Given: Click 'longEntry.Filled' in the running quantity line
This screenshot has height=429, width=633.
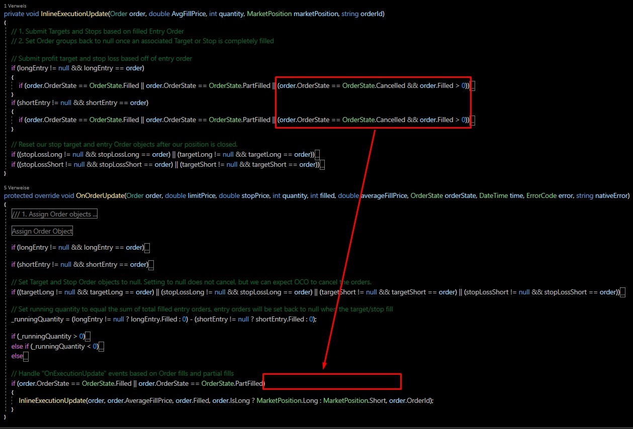Looking at the screenshot, I should [153, 319].
